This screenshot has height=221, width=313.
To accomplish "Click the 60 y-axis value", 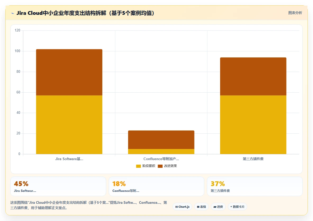I will 18,92.
